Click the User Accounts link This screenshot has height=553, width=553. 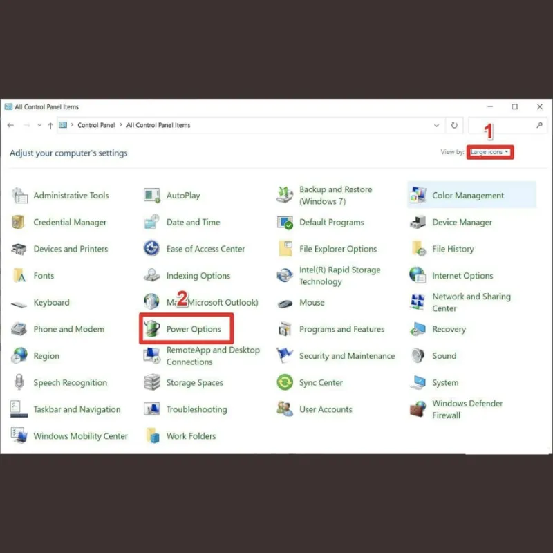(x=326, y=409)
